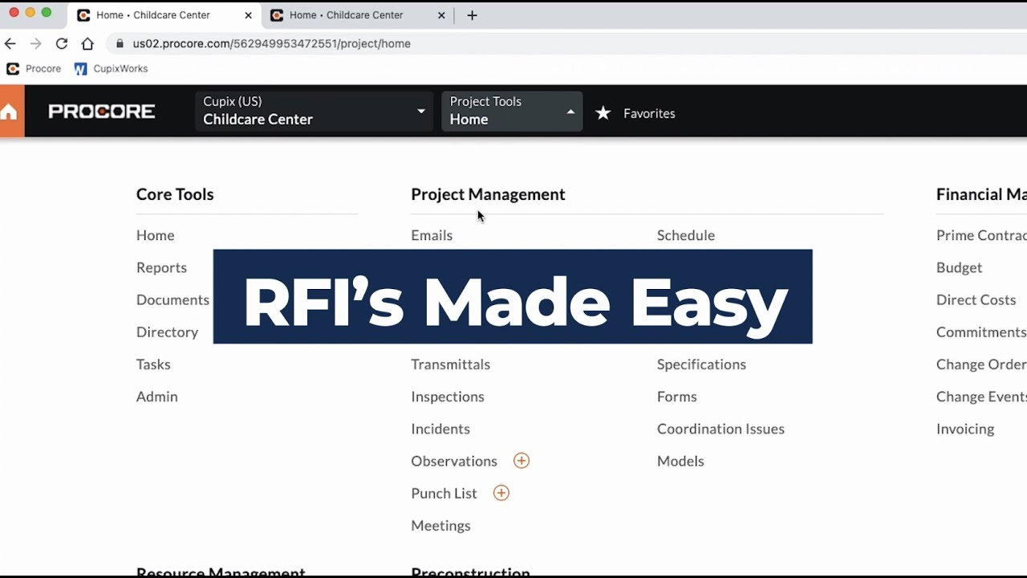This screenshot has width=1027, height=578.
Task: Switch to the first Home • Childcare Center tab
Action: point(164,15)
